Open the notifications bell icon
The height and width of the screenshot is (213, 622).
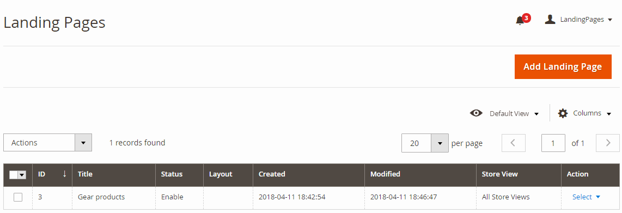pos(520,21)
